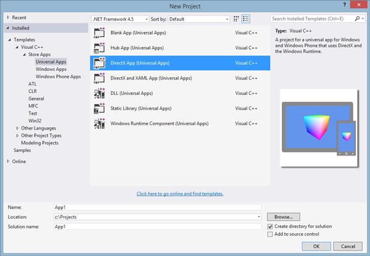Click the Cancel button
This screenshot has height=256, width=370.
tap(348, 246)
